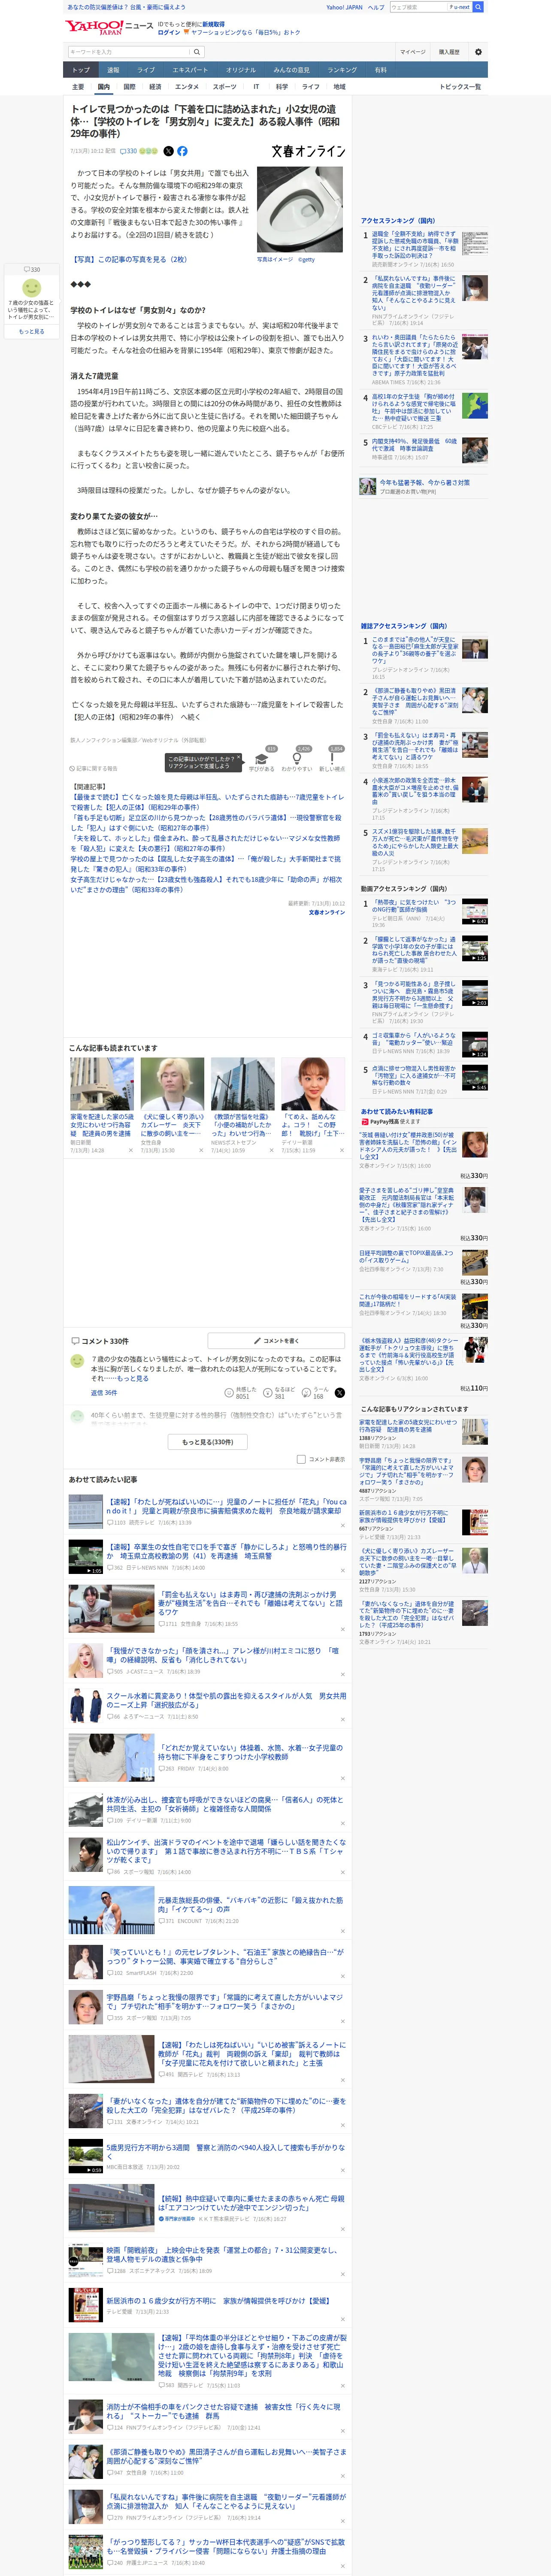
Task: Select the 経済 category tab
Action: [155, 87]
